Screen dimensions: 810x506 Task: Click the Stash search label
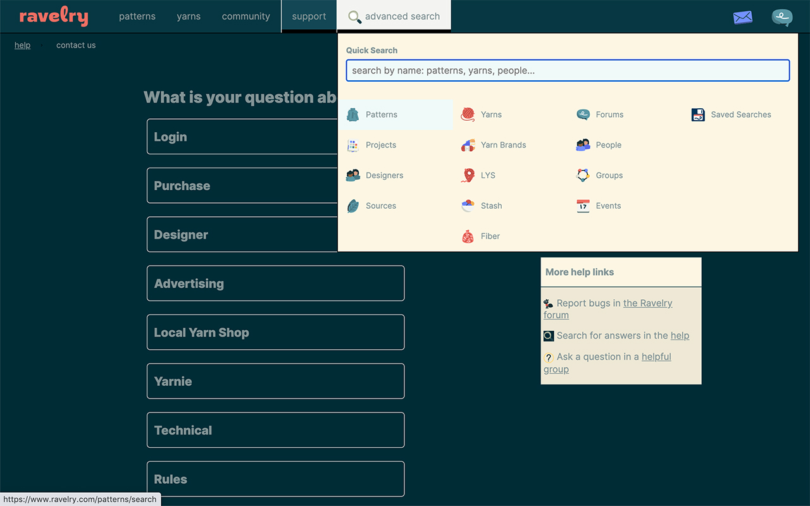pyautogui.click(x=491, y=206)
